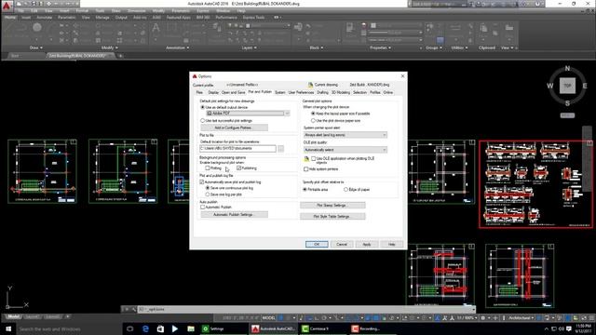
Task: Toggle Automatically save plot and publish log
Action: point(202,182)
